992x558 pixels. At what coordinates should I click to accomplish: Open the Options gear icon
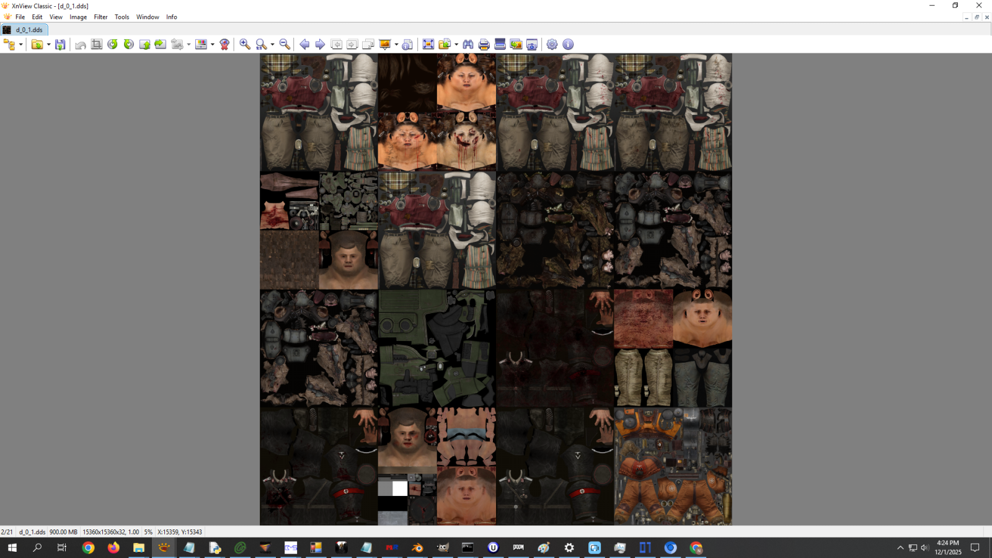552,45
